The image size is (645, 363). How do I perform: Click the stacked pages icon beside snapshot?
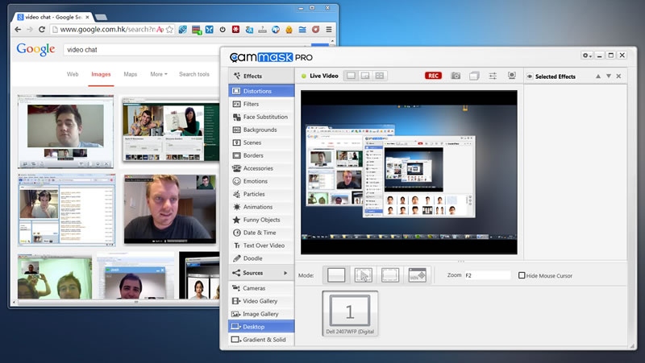pyautogui.click(x=474, y=76)
